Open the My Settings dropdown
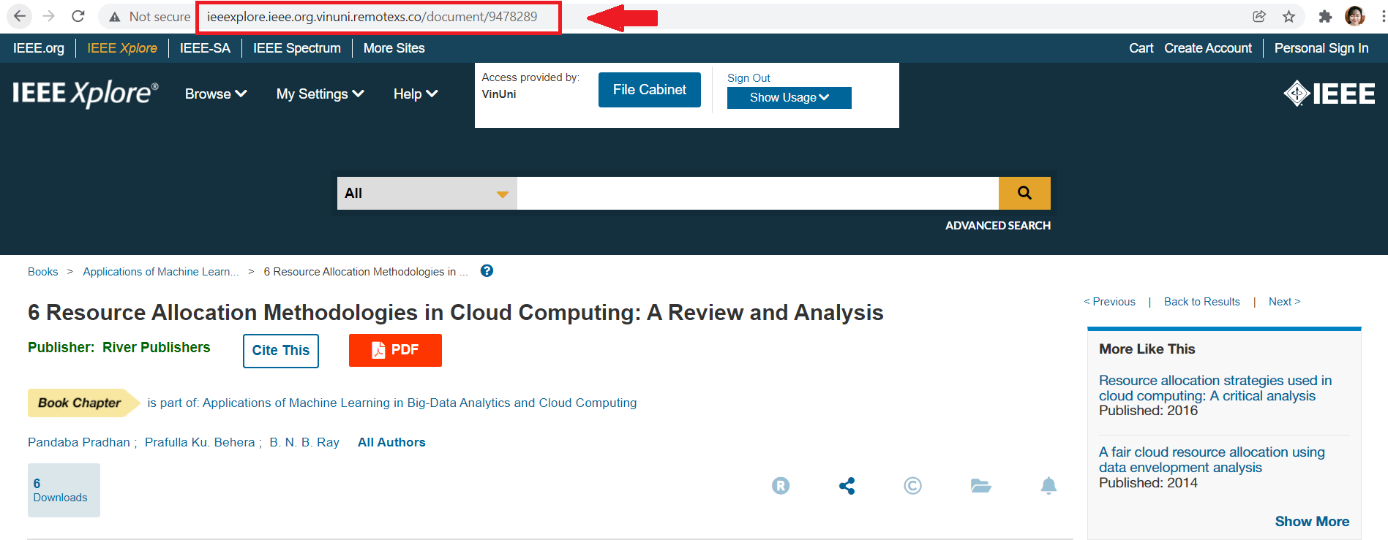 (320, 94)
